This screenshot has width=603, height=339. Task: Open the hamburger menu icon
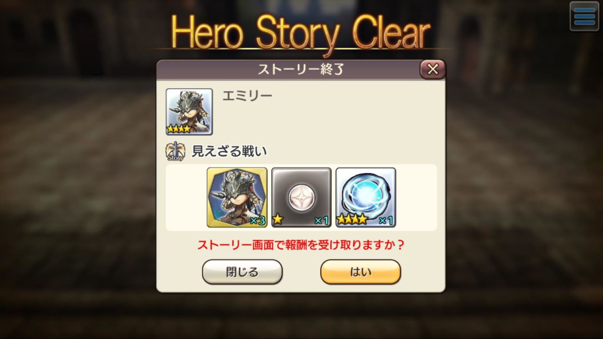[x=585, y=16]
